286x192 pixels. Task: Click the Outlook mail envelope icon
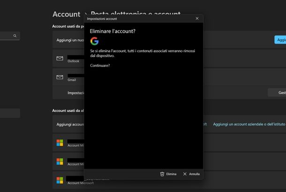[x=60, y=58]
